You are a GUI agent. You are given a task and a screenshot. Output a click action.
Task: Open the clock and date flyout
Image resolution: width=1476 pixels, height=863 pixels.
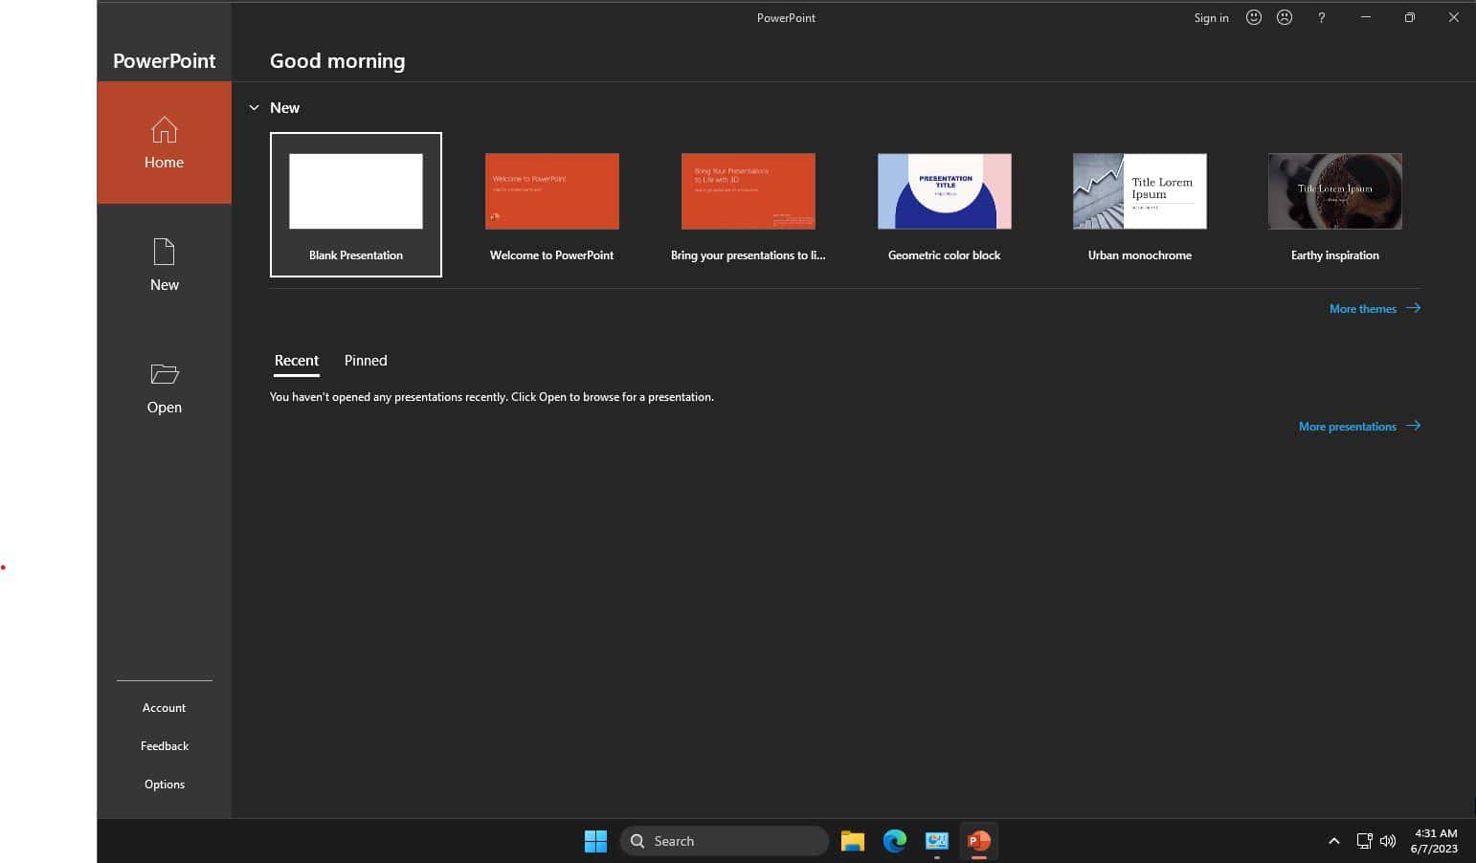point(1434,841)
